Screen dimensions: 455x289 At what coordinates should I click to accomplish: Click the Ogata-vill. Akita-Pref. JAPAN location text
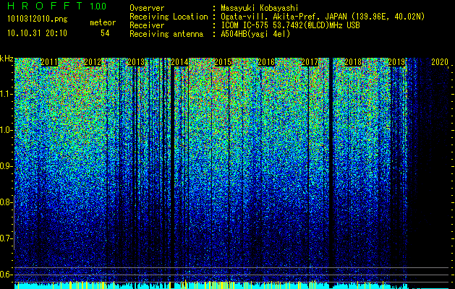tap(323, 17)
